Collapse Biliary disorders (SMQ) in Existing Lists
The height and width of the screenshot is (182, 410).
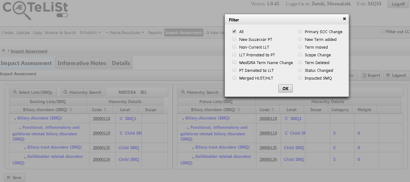tap(15, 118)
